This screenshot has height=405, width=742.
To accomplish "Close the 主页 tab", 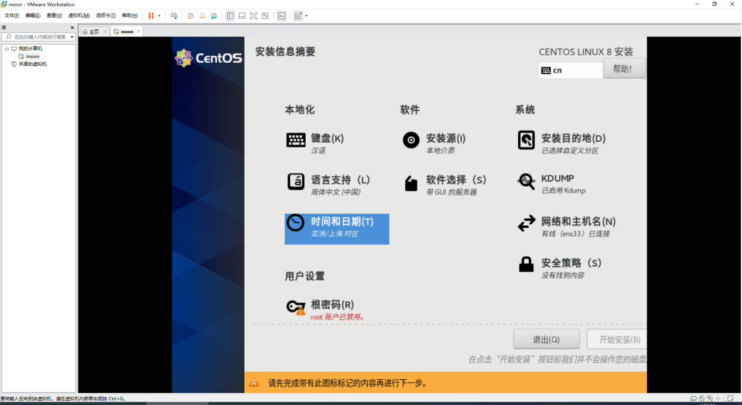I will [105, 32].
